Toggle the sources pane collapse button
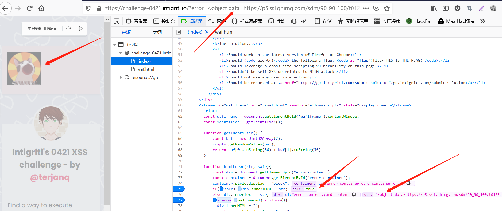Viewport: 502px width, 211px height. [x=178, y=32]
